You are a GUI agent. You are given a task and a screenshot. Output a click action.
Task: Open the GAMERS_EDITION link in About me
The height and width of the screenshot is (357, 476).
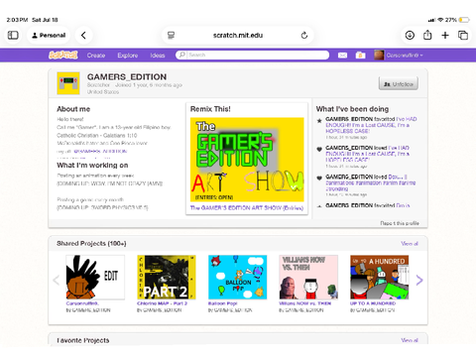click(100, 151)
